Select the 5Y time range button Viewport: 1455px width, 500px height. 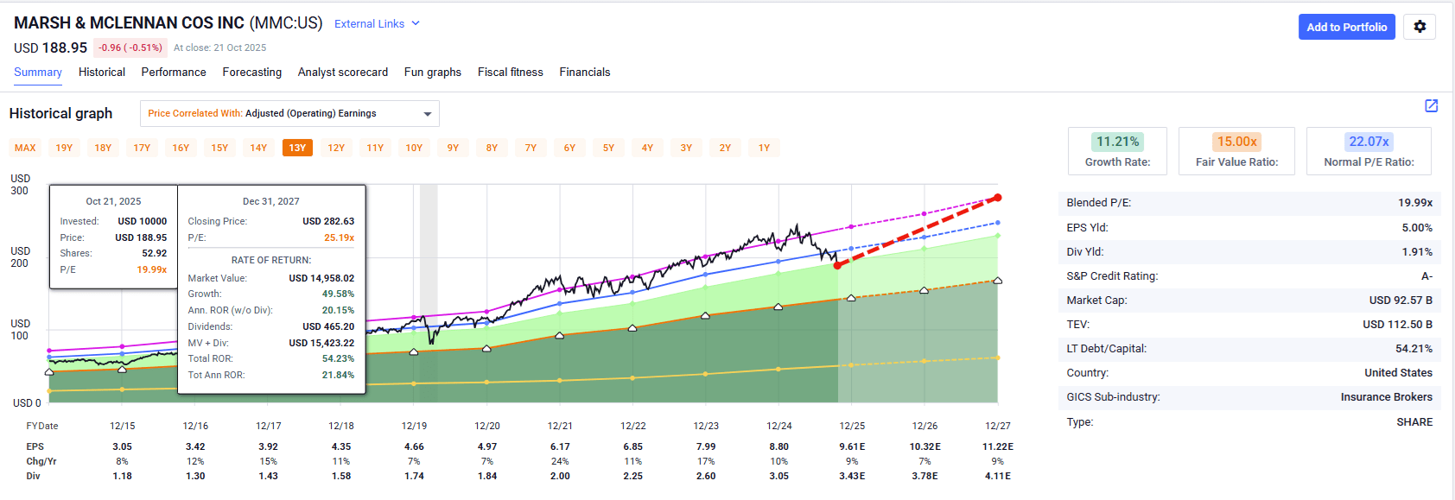[608, 148]
